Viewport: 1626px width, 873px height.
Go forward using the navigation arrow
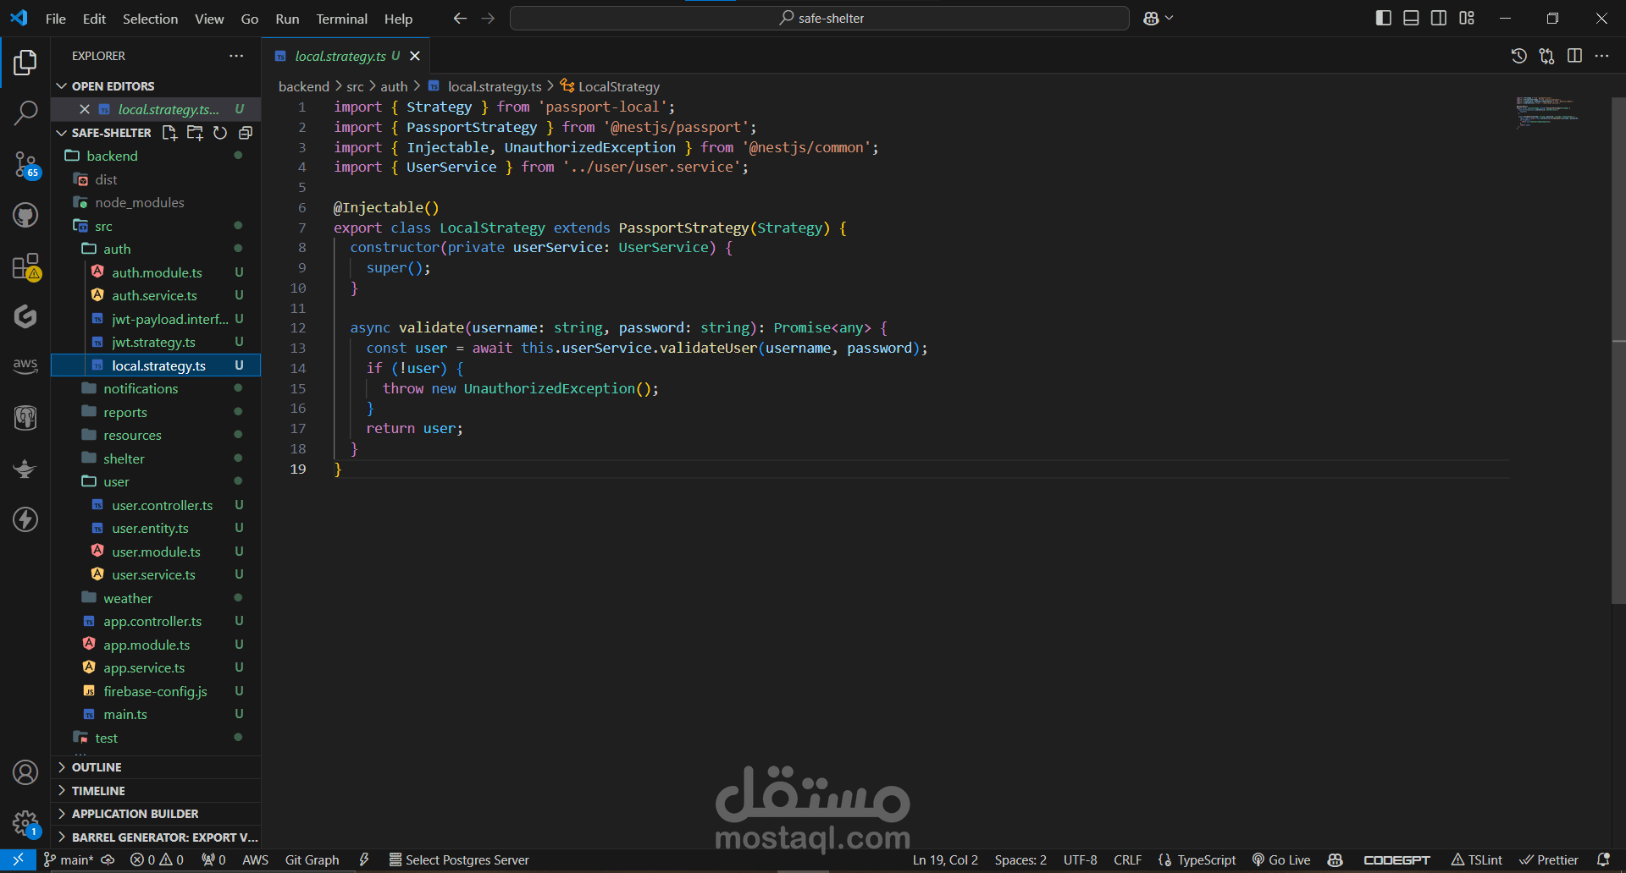[x=488, y=18]
